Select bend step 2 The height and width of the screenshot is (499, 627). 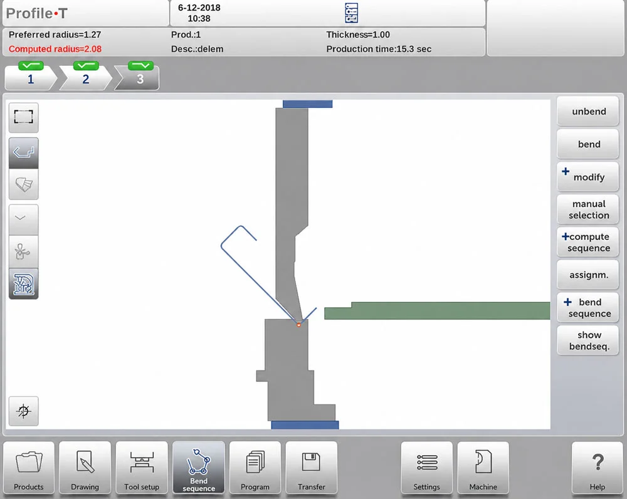(x=85, y=76)
